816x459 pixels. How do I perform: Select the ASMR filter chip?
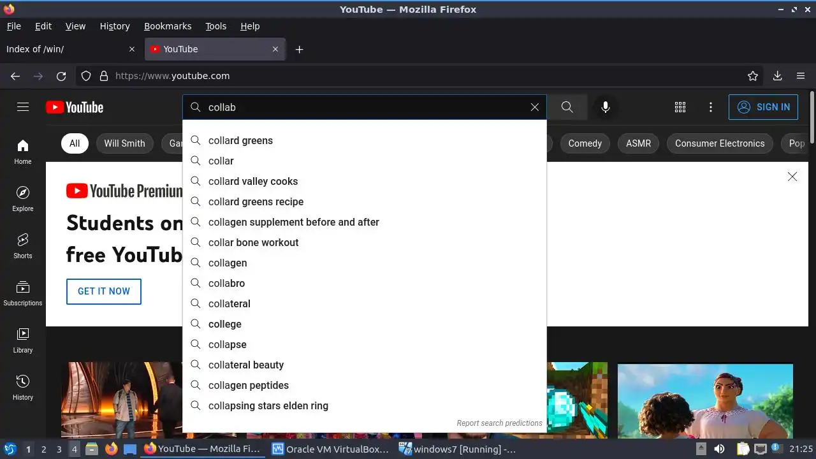coord(638,143)
